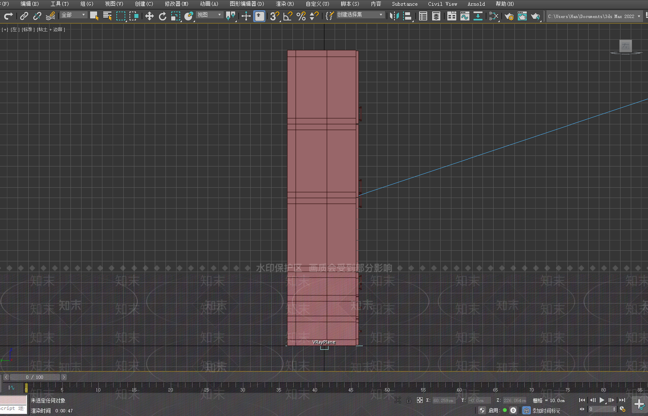Click the Z coordinate field

[515, 400]
